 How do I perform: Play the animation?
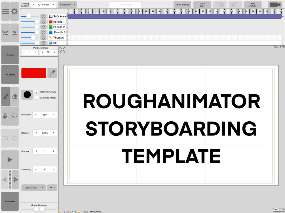10,160
